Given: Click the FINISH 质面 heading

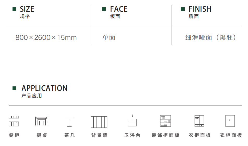Looking at the screenshot, I should tap(200, 12).
